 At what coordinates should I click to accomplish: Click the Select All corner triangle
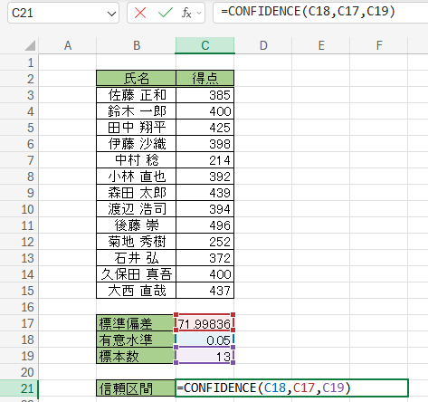click(x=30, y=45)
